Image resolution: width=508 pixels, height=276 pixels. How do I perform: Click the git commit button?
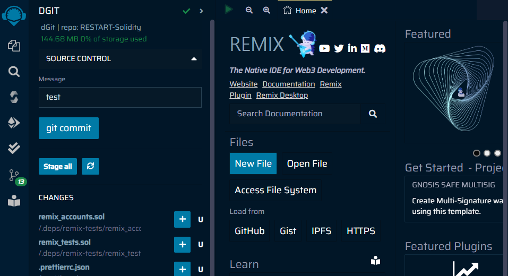(68, 128)
